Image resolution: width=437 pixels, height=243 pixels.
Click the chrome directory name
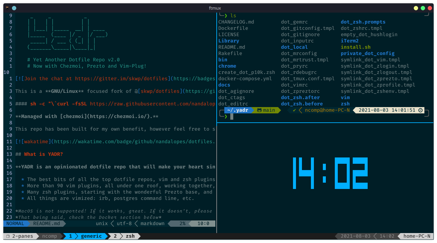coord(227,66)
